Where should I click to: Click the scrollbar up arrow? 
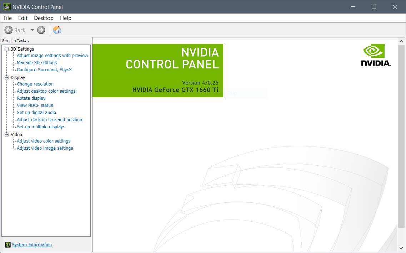(x=401, y=41)
